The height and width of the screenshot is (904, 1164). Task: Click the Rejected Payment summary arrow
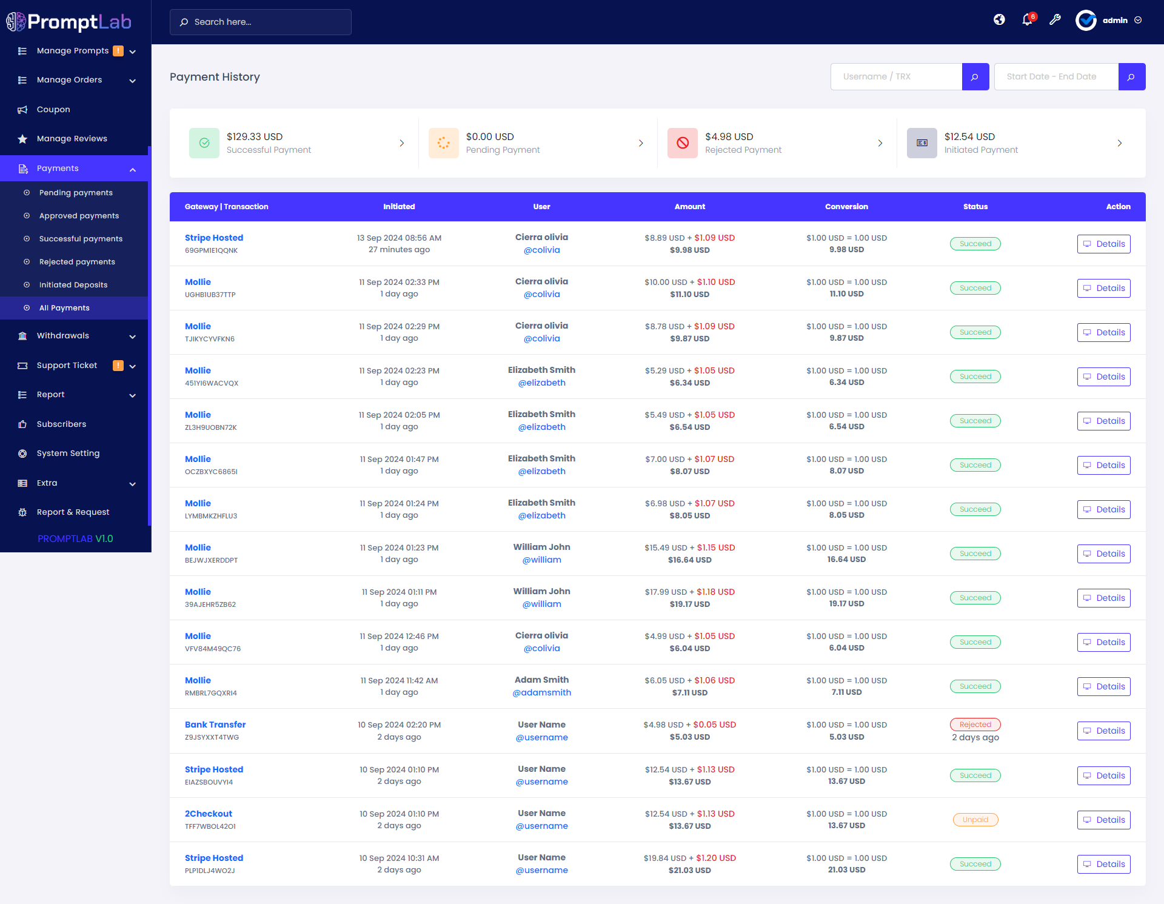point(880,143)
